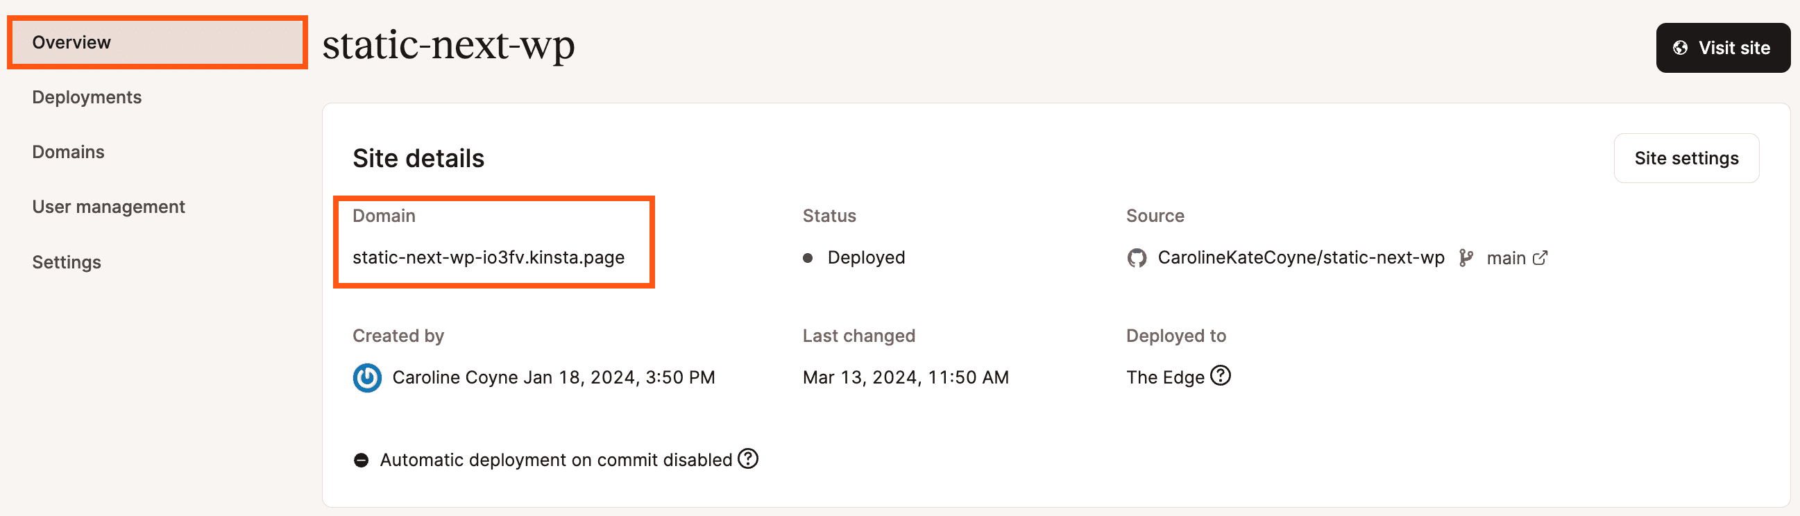Viewport: 1800px width, 516px height.
Task: Go to the Deployments section
Action: click(87, 97)
